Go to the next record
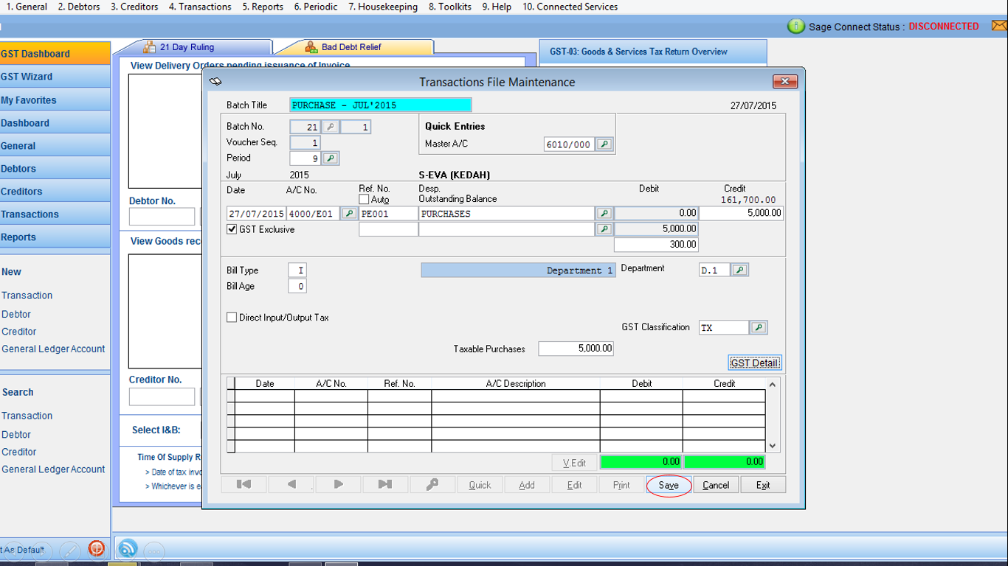 338,485
